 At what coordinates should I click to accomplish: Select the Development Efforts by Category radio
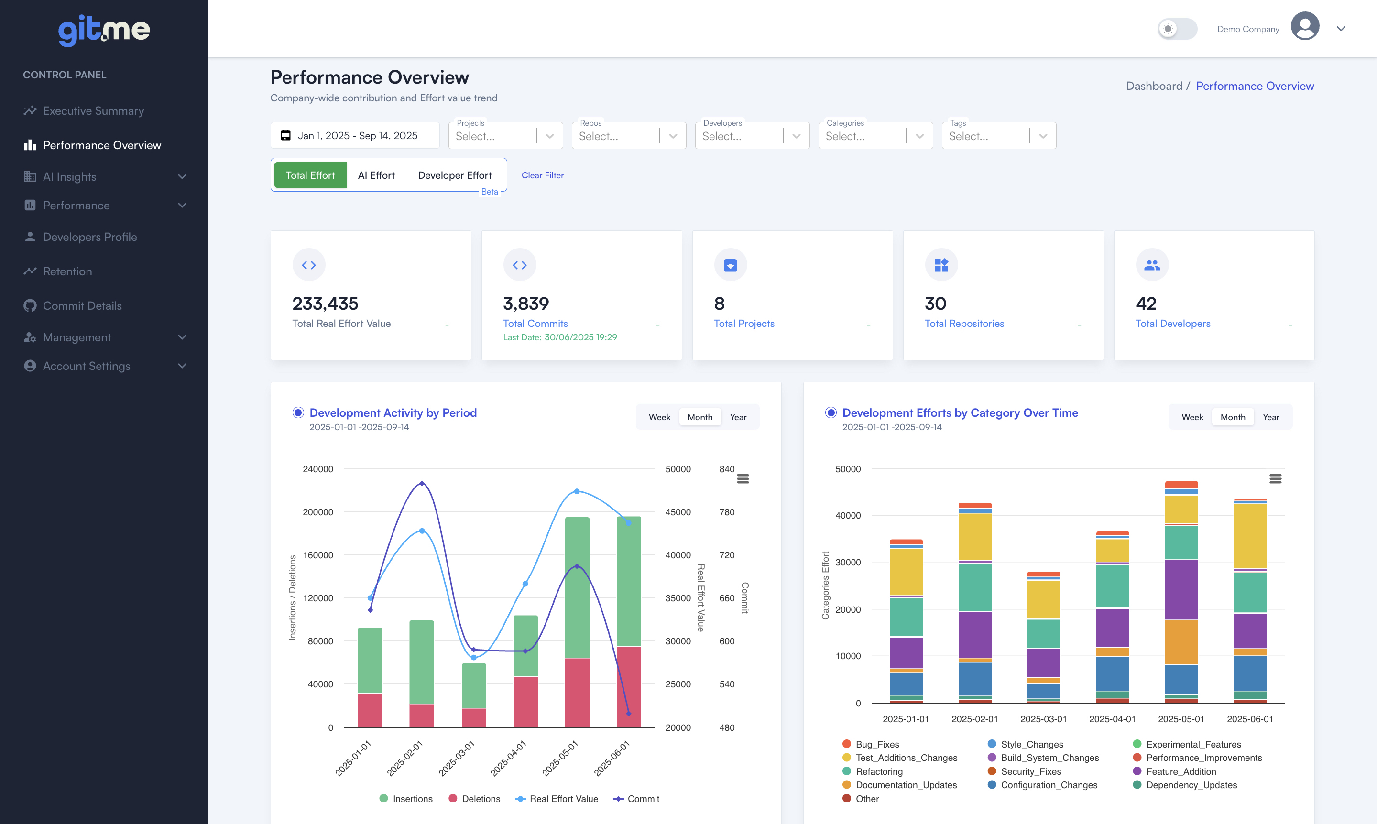click(x=831, y=412)
